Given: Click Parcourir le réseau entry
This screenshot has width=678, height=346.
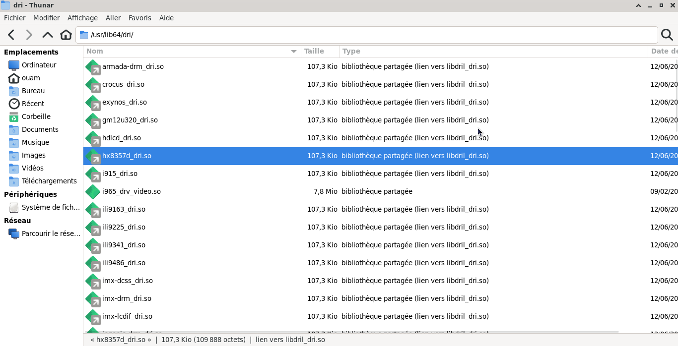Looking at the screenshot, I should click(51, 233).
